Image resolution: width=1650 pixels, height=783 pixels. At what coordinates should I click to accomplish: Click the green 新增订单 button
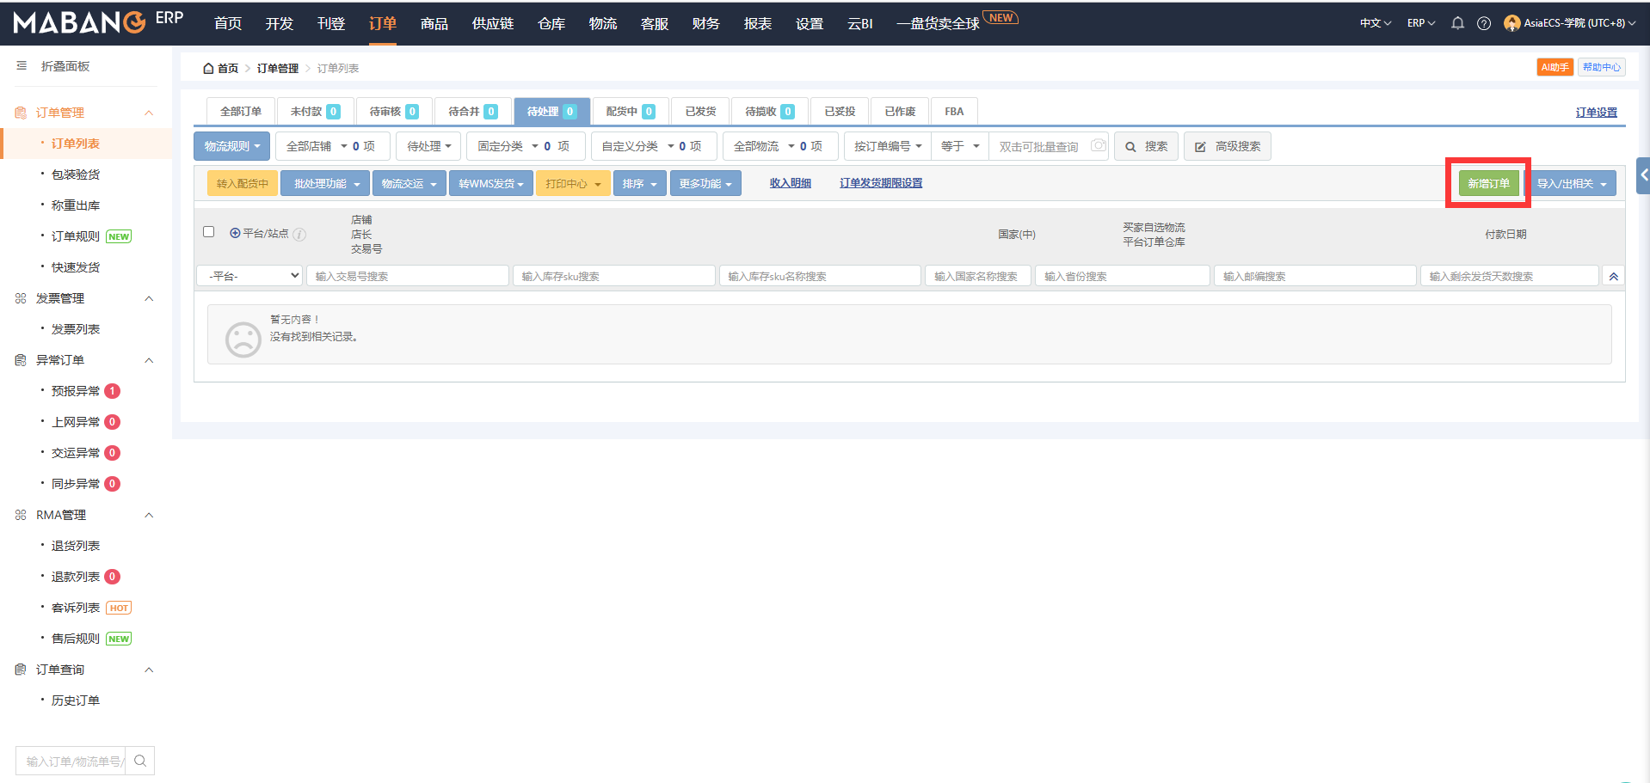[1488, 183]
